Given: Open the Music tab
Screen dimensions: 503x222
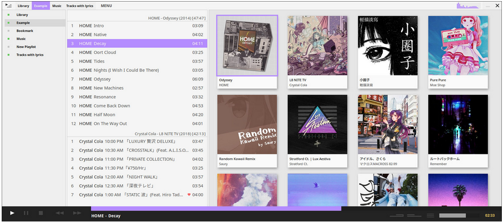Looking at the screenshot, I should coord(57,6).
